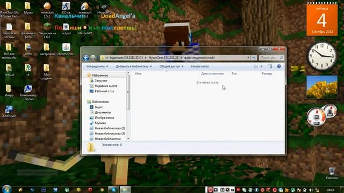The image size is (344, 193).
Task: Select the output file icon on desktop
Action: (66, 29)
